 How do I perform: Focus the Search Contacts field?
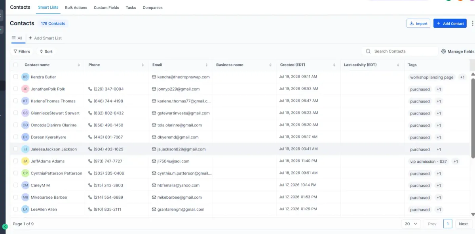click(x=400, y=51)
